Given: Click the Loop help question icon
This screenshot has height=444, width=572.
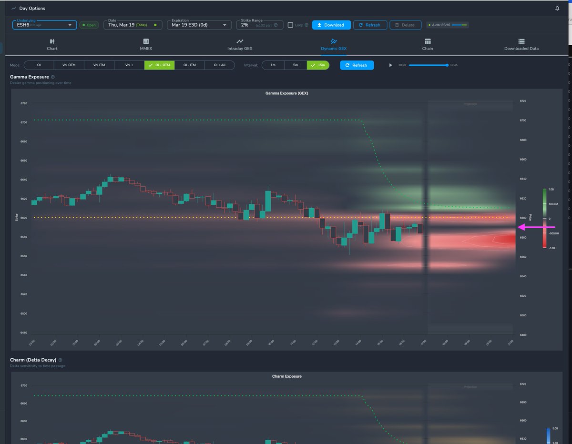Looking at the screenshot, I should pos(306,25).
